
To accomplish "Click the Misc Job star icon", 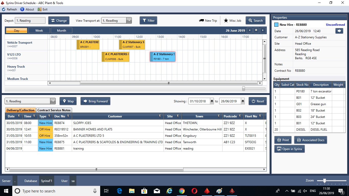I will click(x=226, y=20).
